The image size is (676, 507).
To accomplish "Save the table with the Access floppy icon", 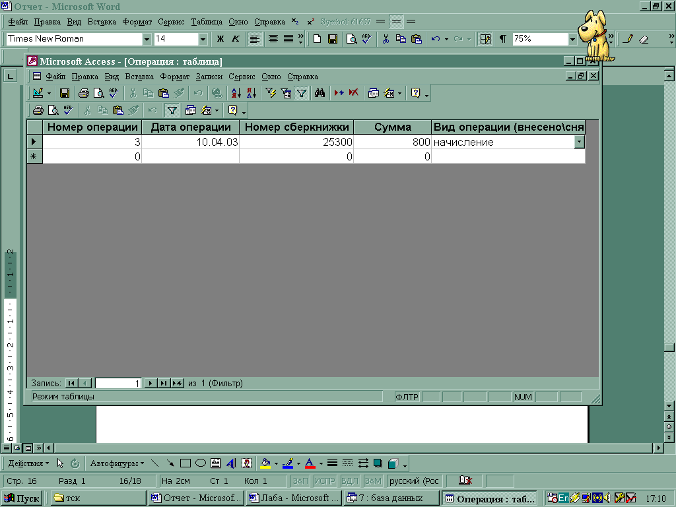I will (x=65, y=92).
